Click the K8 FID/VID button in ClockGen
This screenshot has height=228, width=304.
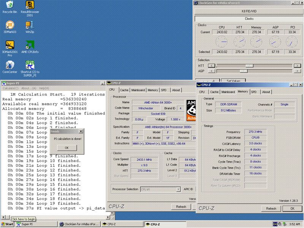tap(249, 11)
